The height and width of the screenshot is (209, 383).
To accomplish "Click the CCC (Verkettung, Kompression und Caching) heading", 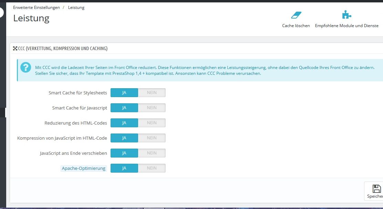I will coord(63,48).
